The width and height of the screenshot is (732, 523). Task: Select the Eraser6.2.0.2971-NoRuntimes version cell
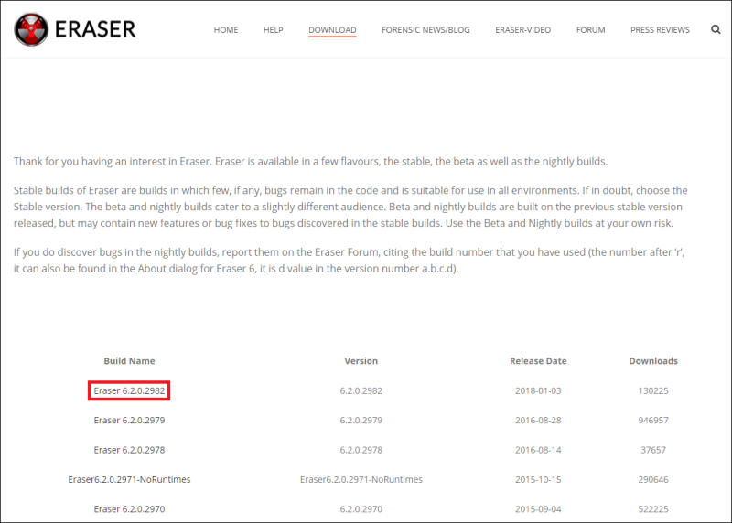(361, 480)
